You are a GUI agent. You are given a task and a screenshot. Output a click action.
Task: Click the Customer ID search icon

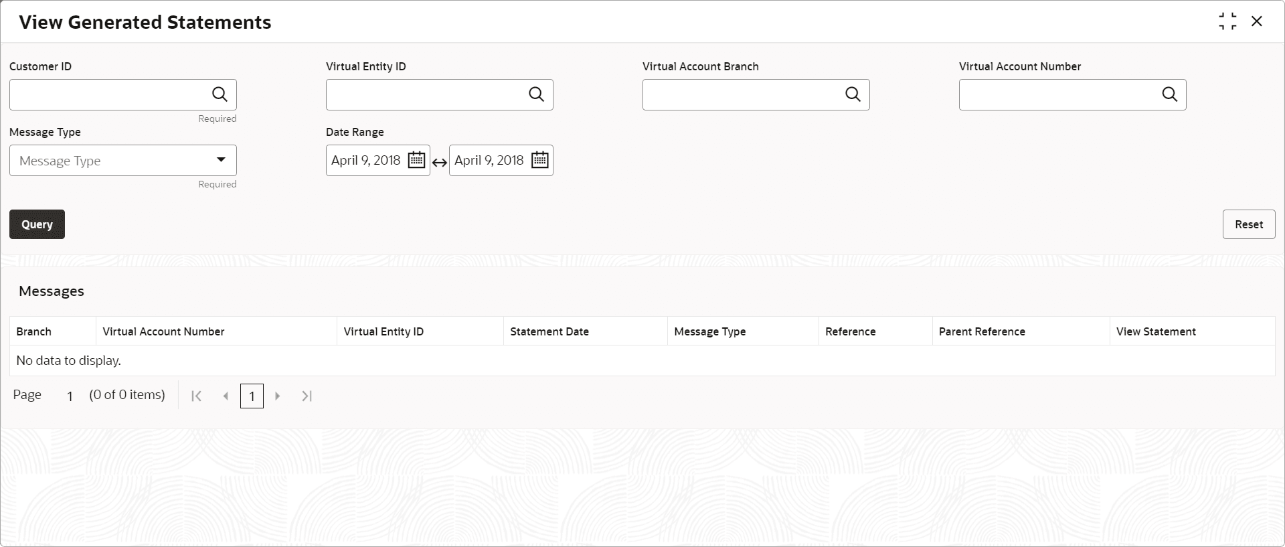pos(220,94)
